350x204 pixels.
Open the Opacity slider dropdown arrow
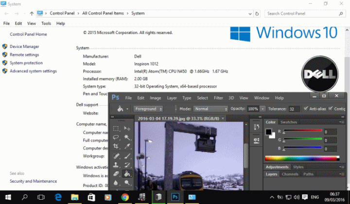262,109
